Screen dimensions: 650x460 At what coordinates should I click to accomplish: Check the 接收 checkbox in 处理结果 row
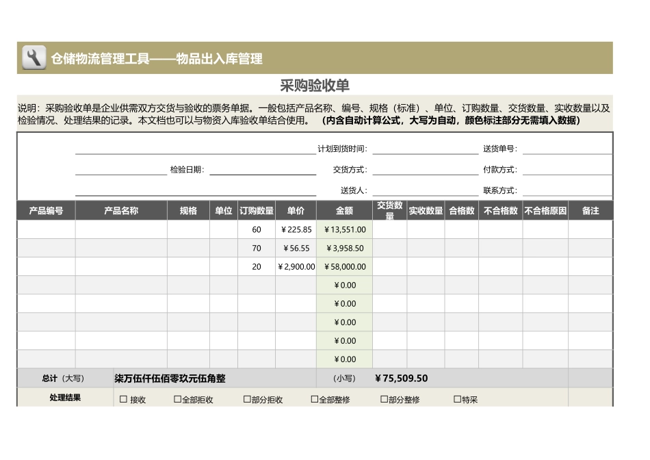pos(123,398)
